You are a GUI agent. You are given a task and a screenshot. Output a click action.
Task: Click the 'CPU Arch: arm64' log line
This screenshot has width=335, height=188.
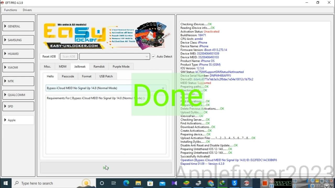191,39
